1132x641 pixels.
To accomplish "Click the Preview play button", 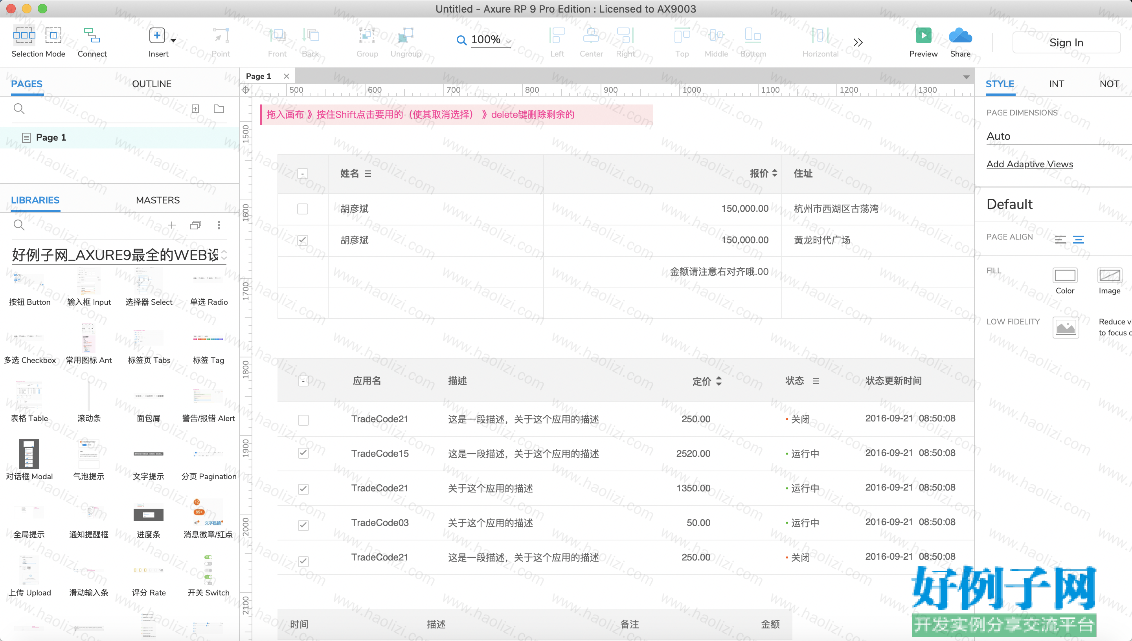I will click(x=923, y=36).
